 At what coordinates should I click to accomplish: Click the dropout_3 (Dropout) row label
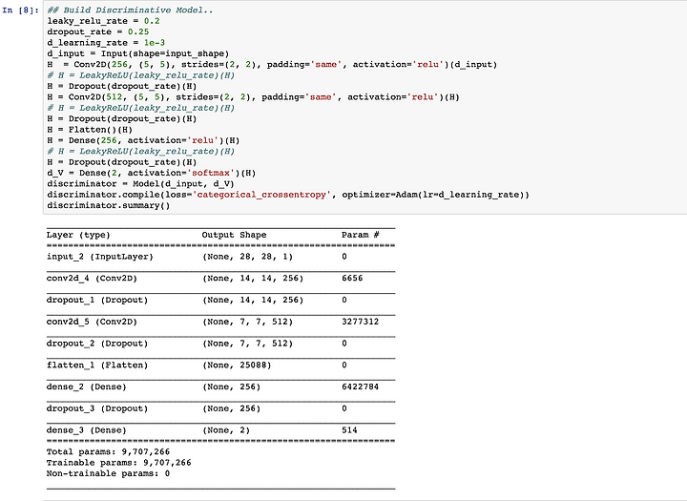coord(97,408)
